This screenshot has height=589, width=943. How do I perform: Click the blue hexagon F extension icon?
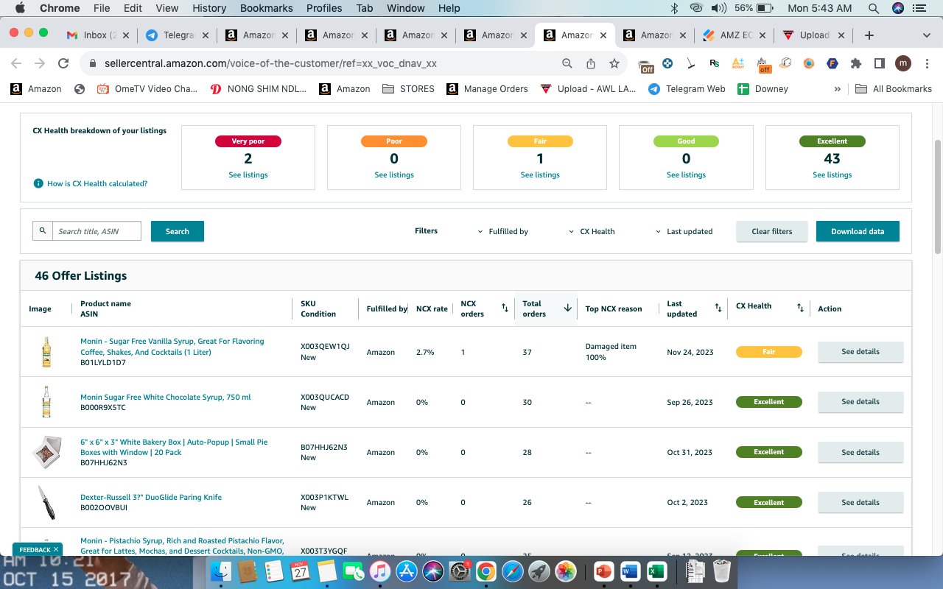(x=832, y=63)
